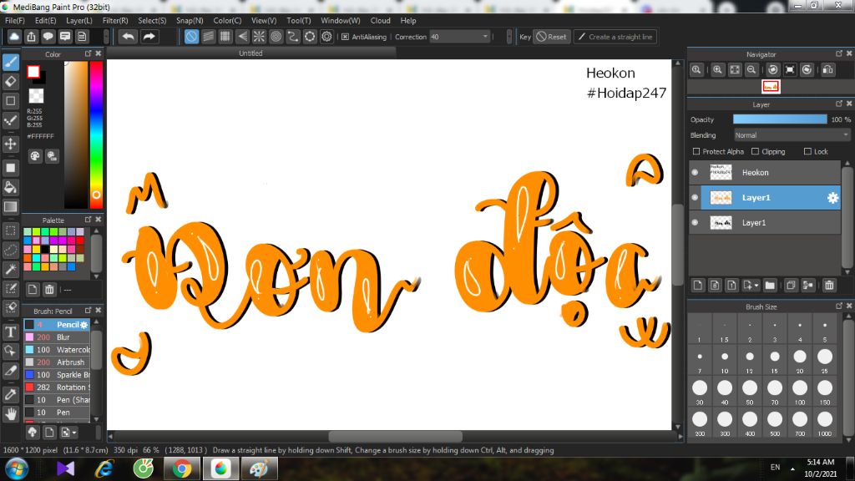Zoom in using Navigator magnifier plus
This screenshot has height=481, width=855.
click(717, 70)
